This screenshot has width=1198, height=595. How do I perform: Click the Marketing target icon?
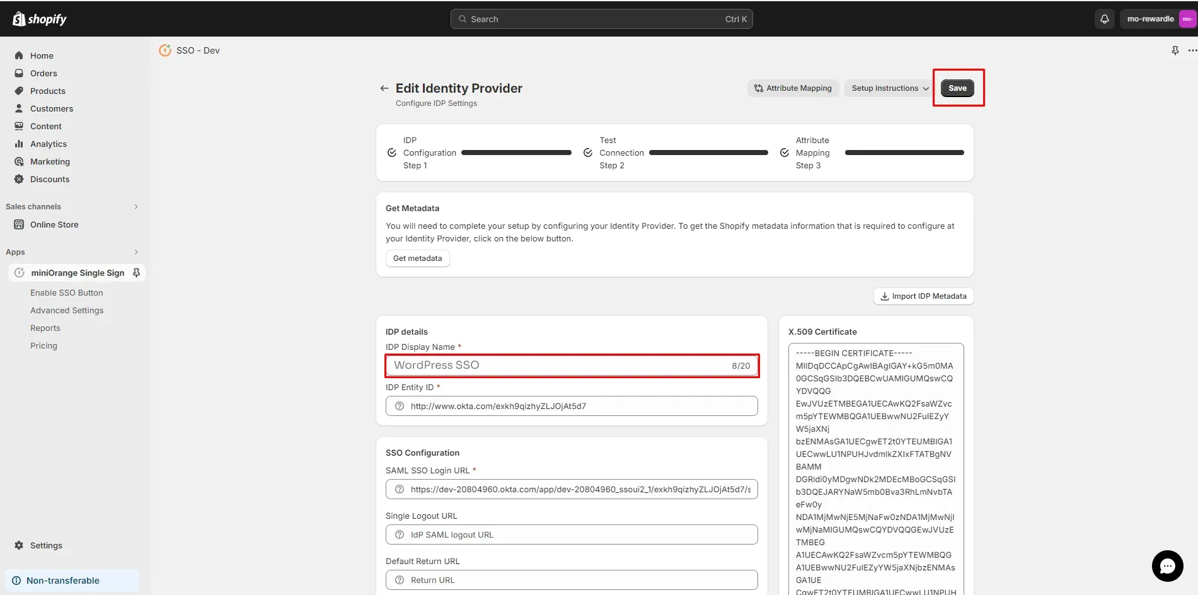(x=19, y=161)
